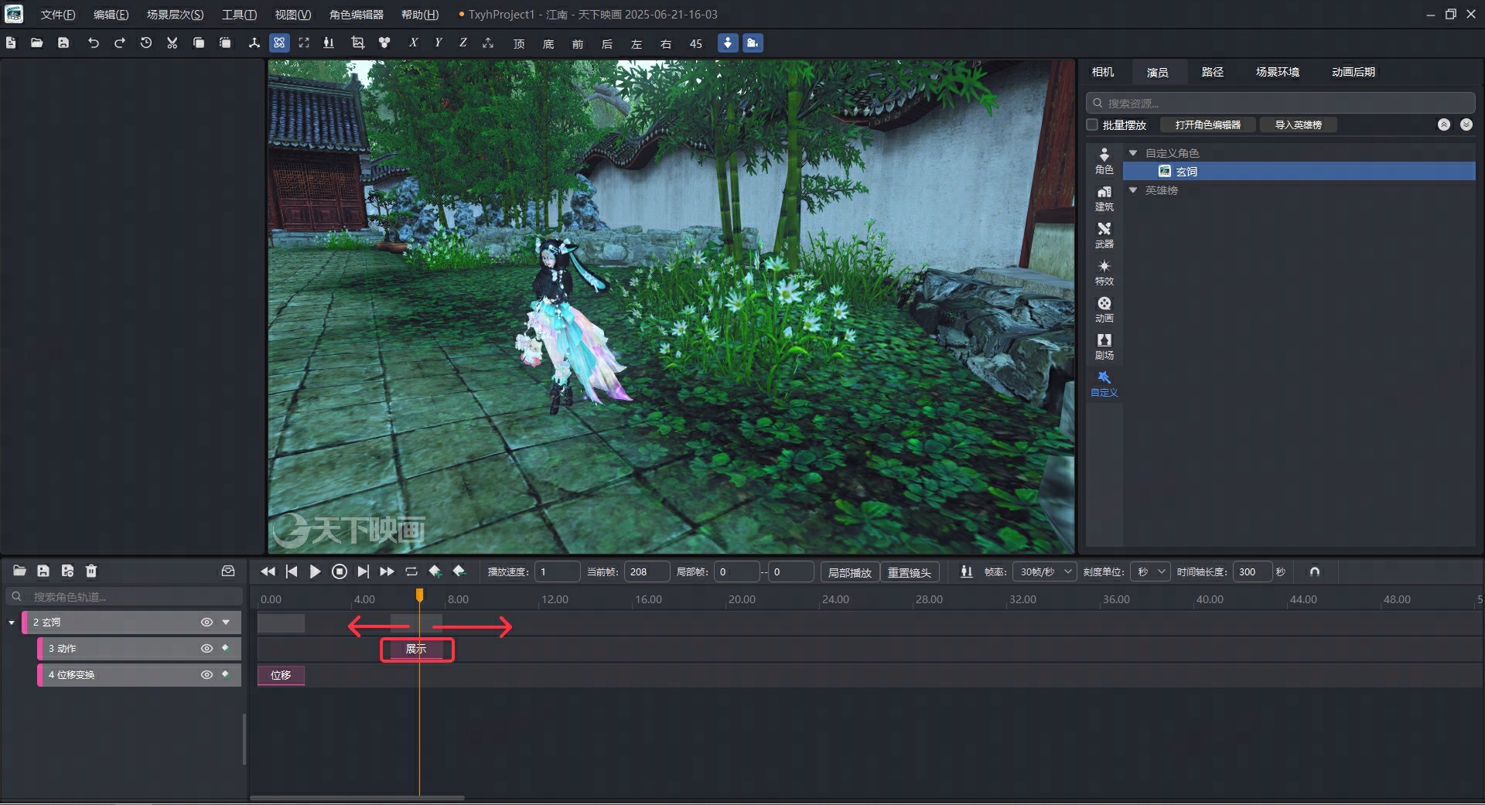Toggle visibility eye of 3 动作 track
Screen dimensions: 1485x805
pyautogui.click(x=207, y=648)
